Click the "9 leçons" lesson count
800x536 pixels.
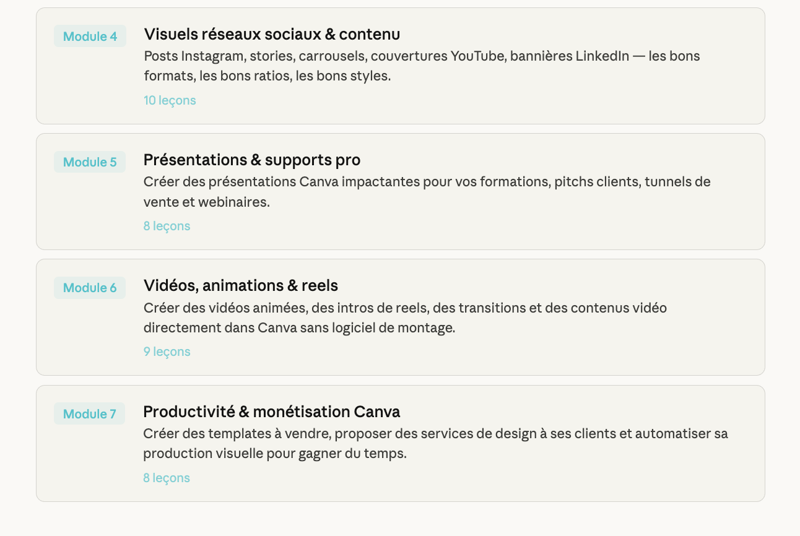click(x=167, y=352)
